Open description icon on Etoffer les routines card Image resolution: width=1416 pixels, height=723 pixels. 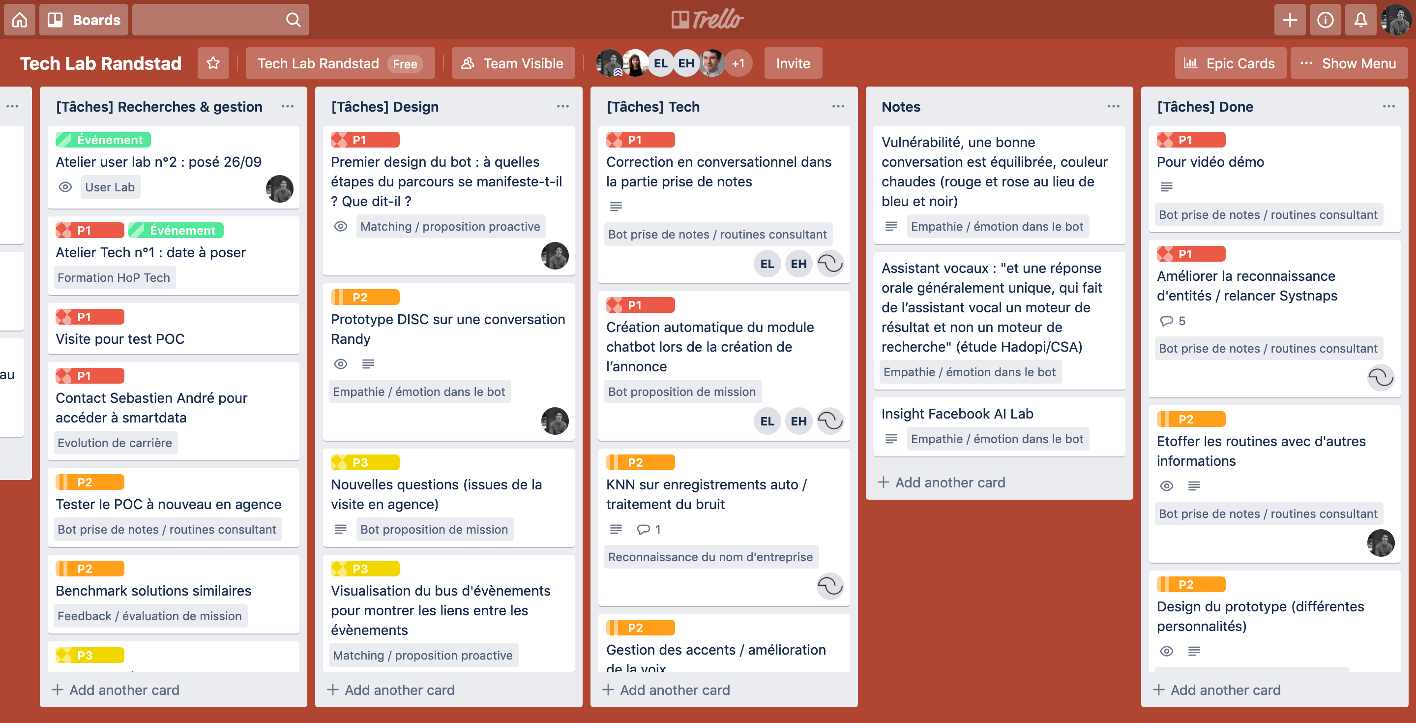point(1194,486)
